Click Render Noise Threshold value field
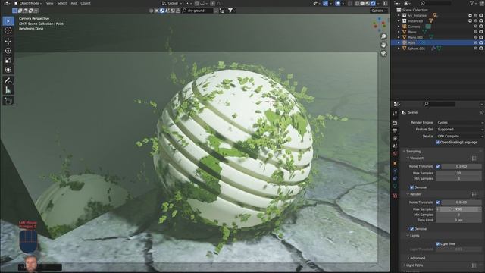485x273 pixels. coord(462,202)
